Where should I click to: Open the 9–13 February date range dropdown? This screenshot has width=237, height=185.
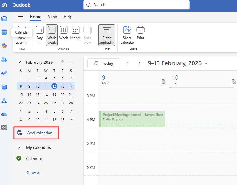[177, 63]
